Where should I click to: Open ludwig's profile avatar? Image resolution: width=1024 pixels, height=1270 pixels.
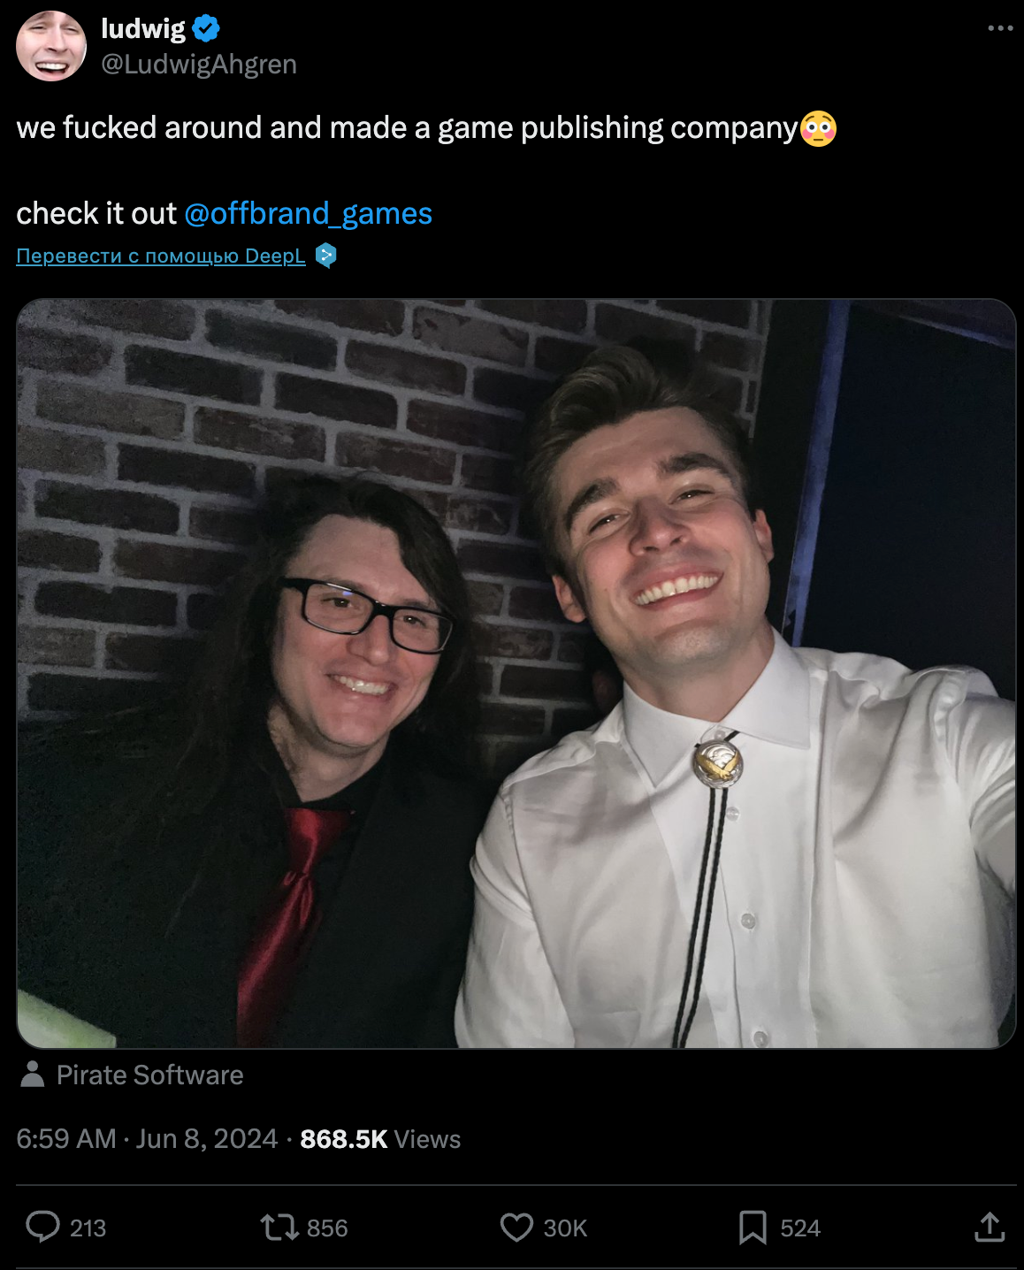[x=51, y=46]
